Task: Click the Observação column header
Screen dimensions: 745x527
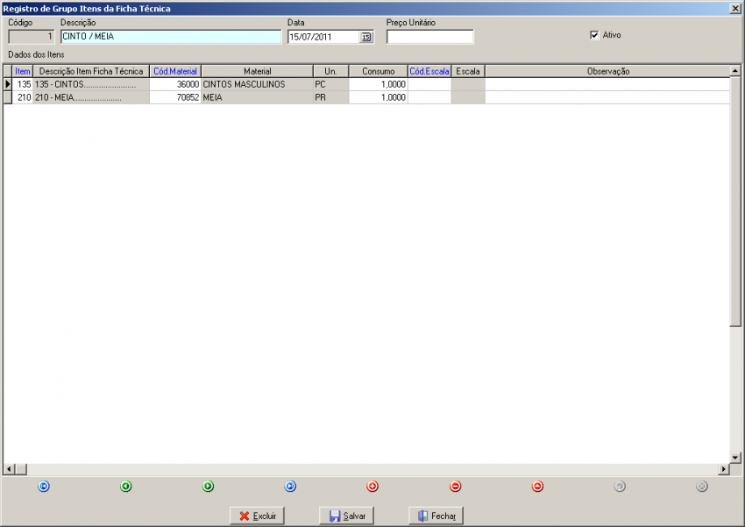Action: pos(607,71)
